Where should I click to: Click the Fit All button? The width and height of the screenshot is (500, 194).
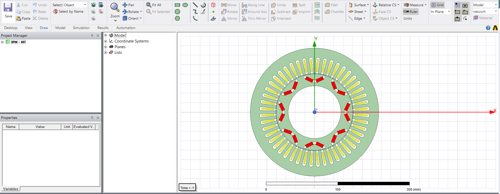click(x=154, y=5)
